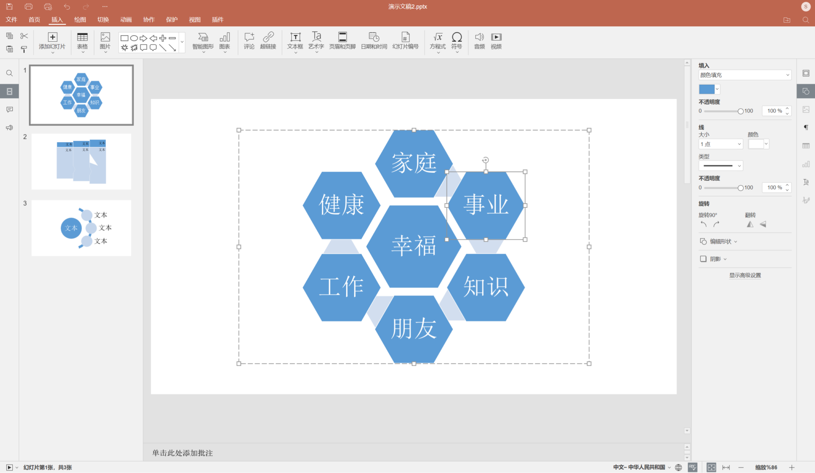Select slide 3 thumbnail in the panel
Screen dimensions: 815x473
[81, 228]
